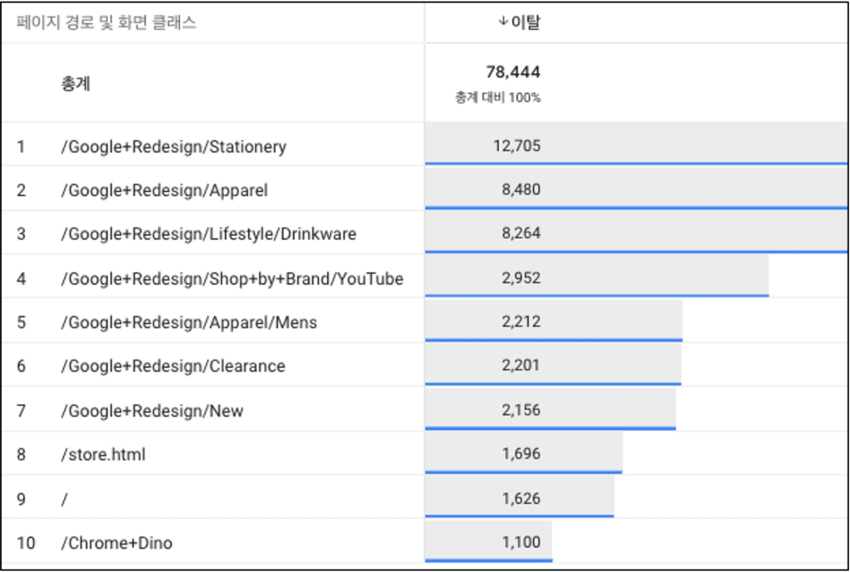Select the /Google+Redesign/Lifestyle/Drinkware page path

208,234
